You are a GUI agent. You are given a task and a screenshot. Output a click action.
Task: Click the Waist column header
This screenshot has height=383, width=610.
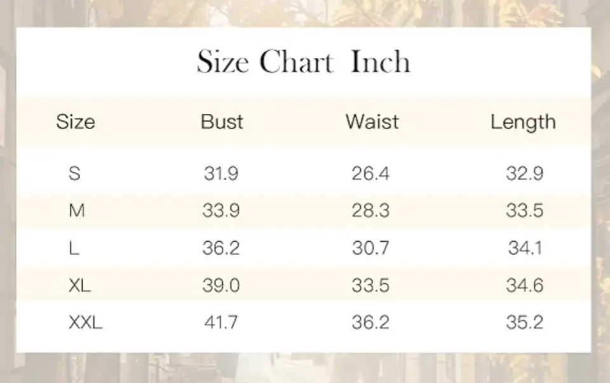(372, 122)
